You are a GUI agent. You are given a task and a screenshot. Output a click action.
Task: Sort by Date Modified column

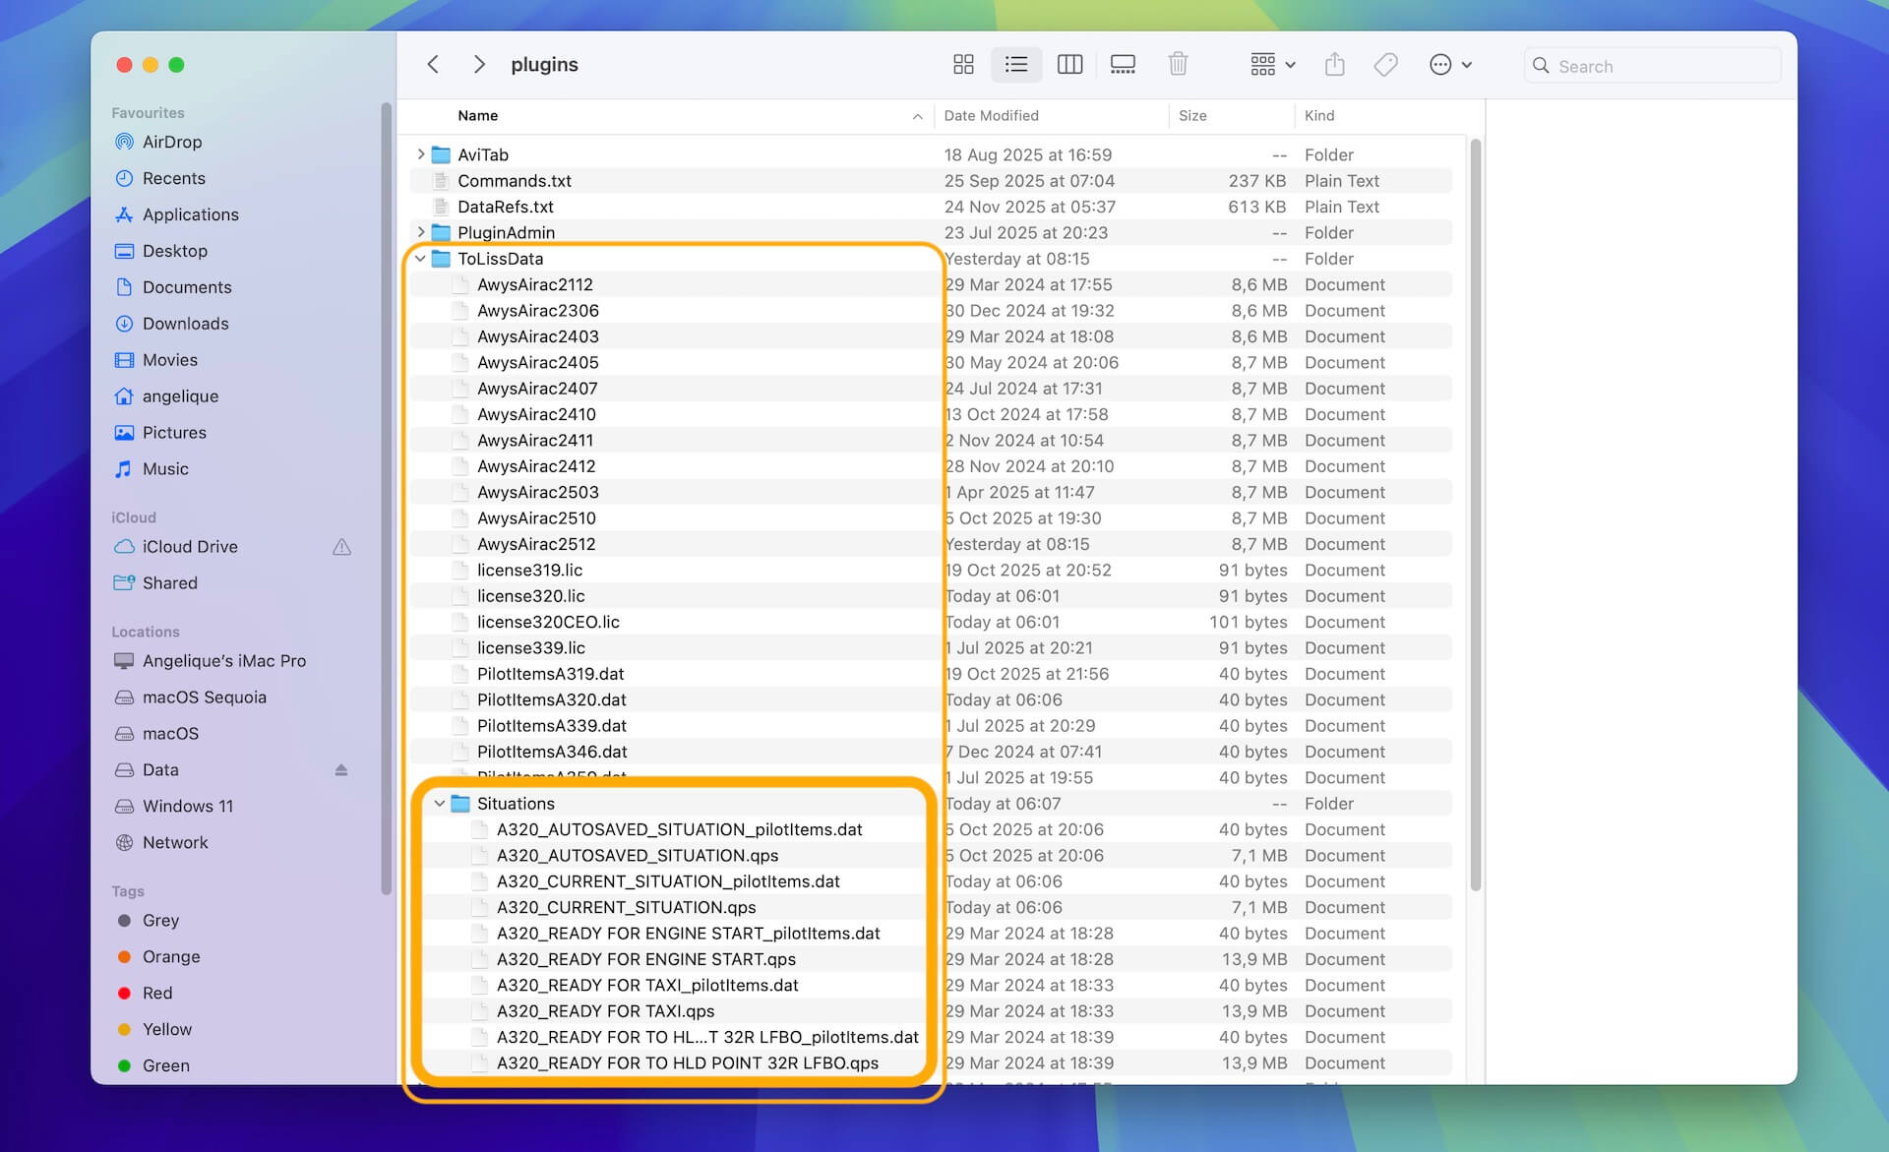991,116
